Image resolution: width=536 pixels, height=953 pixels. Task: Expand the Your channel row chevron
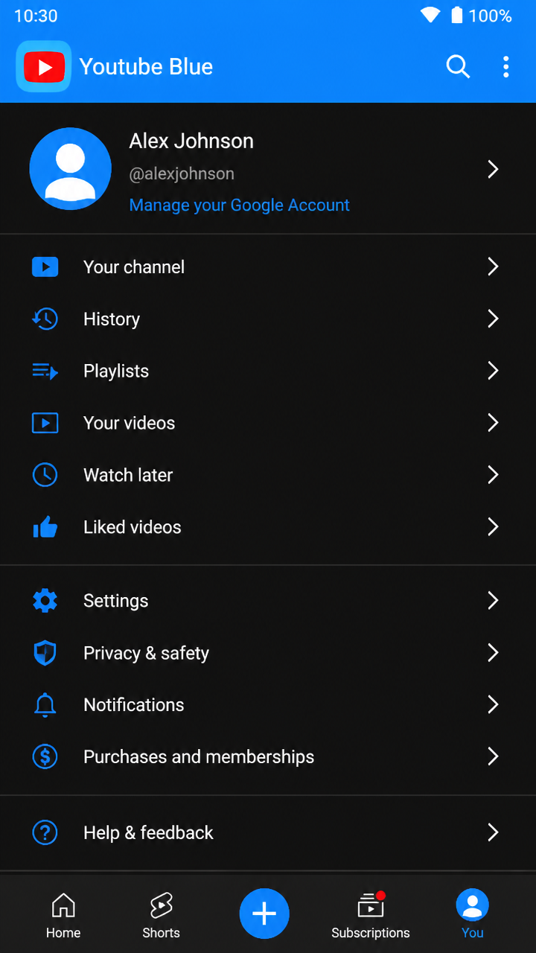coord(493,267)
